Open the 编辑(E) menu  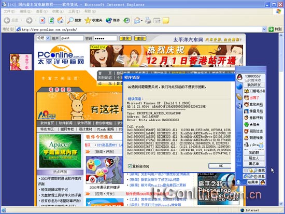coord(25,11)
